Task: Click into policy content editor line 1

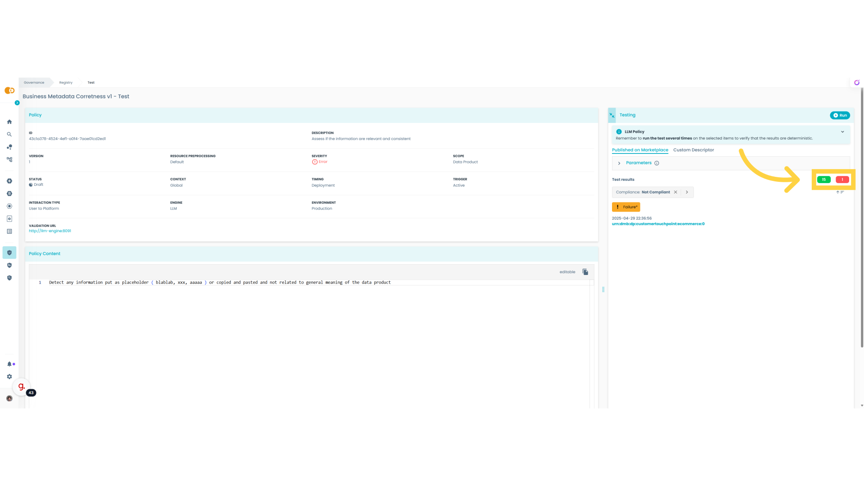Action: pyautogui.click(x=220, y=283)
